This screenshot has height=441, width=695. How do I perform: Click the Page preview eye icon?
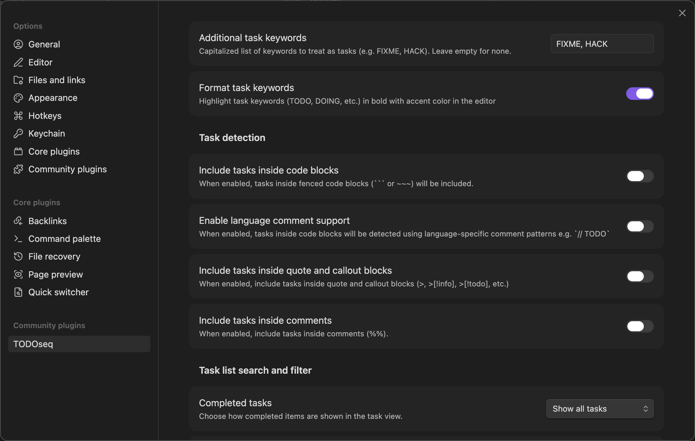click(x=18, y=274)
